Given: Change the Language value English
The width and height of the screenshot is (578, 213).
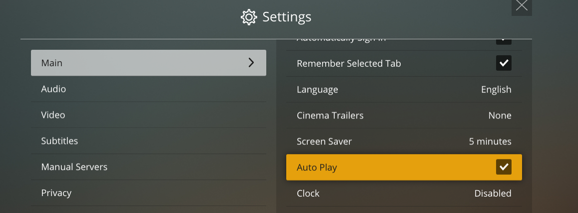Looking at the screenshot, I should point(496,90).
